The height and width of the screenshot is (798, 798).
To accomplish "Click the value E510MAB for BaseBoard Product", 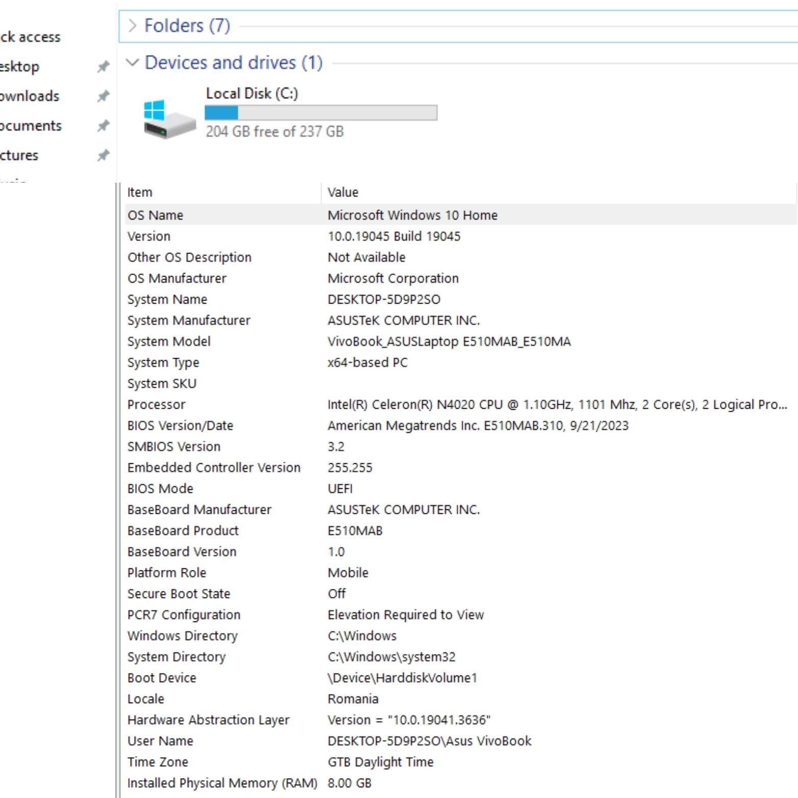I will tap(355, 531).
